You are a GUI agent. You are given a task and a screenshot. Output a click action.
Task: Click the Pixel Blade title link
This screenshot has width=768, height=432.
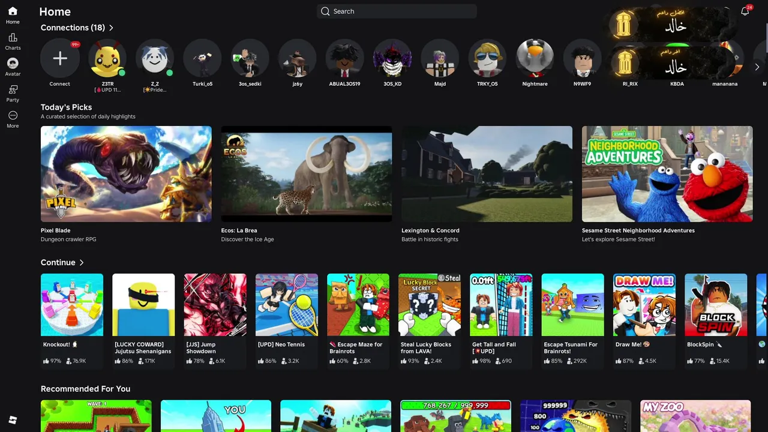55,230
